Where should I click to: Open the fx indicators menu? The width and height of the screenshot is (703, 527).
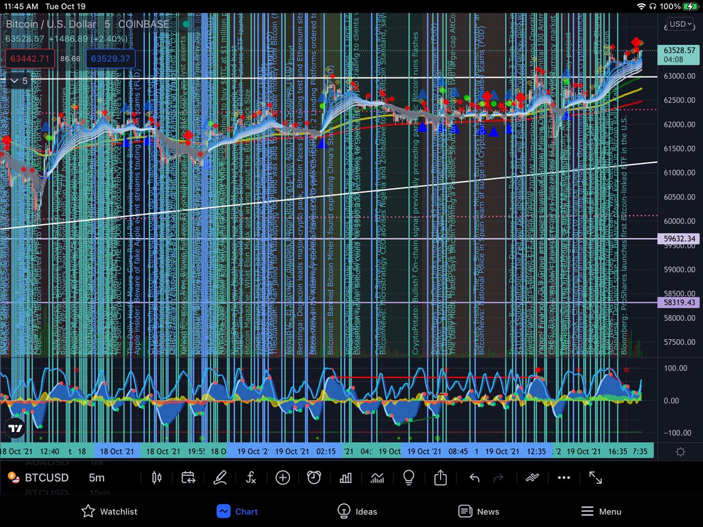(x=251, y=478)
